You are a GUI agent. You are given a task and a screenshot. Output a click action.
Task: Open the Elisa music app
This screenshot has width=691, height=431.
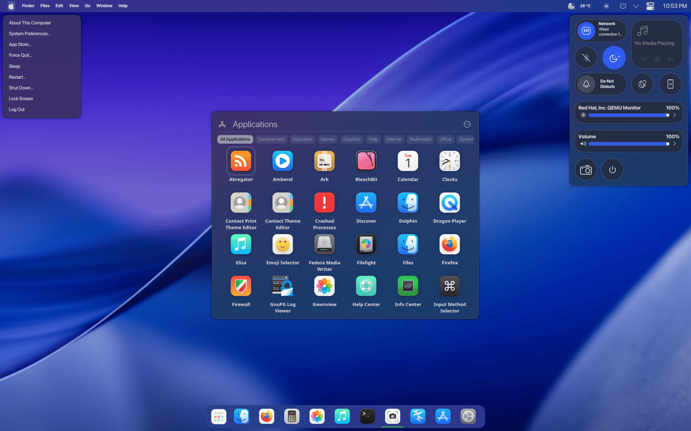click(x=241, y=244)
